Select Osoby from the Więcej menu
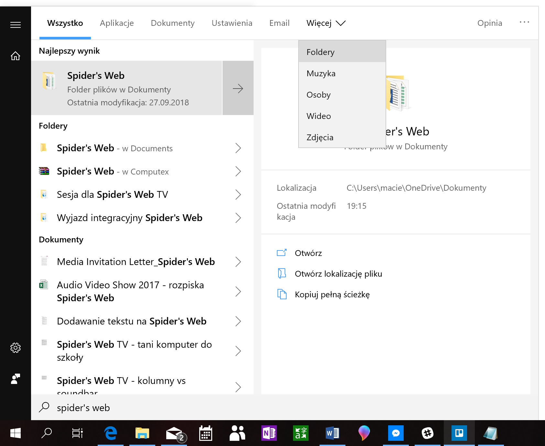Viewport: 545px width, 446px height. (342, 95)
